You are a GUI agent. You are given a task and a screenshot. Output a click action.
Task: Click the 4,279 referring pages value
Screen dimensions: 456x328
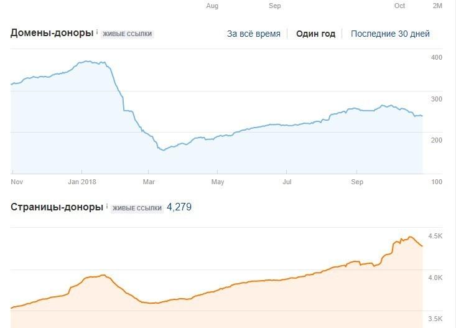coord(179,207)
